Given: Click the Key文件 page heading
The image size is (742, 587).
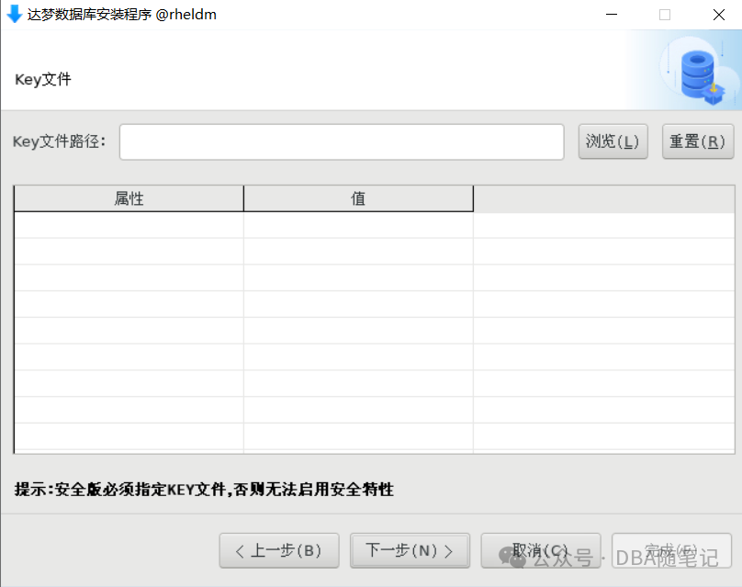Looking at the screenshot, I should pyautogui.click(x=43, y=79).
